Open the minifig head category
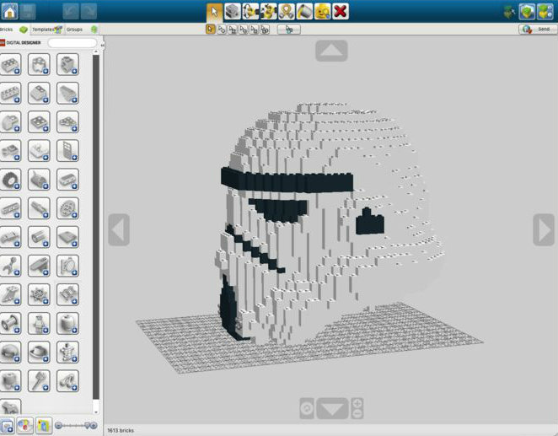 (x=67, y=324)
